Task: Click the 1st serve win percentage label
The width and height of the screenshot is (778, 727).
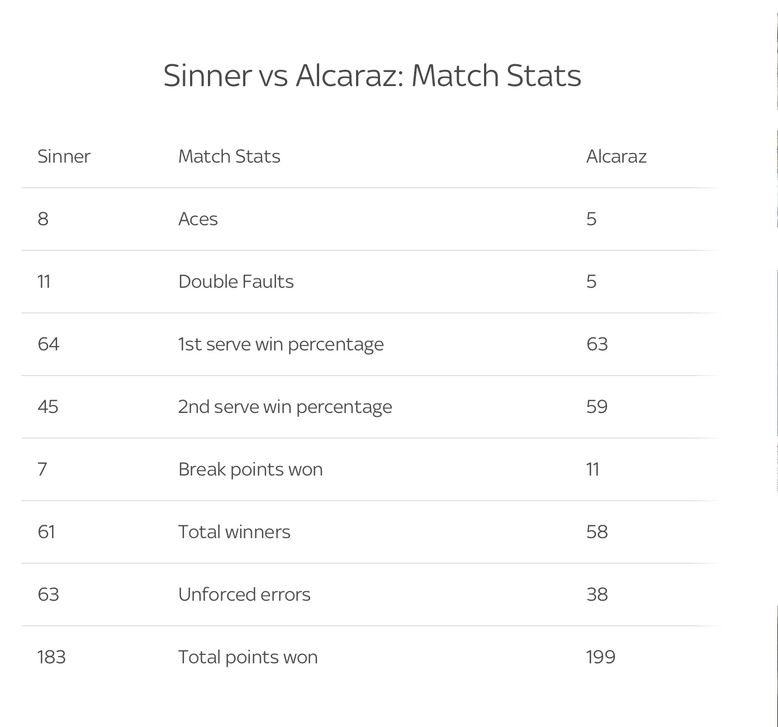Action: click(281, 344)
